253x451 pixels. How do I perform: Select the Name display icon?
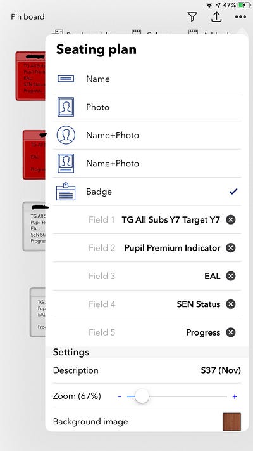coord(66,79)
